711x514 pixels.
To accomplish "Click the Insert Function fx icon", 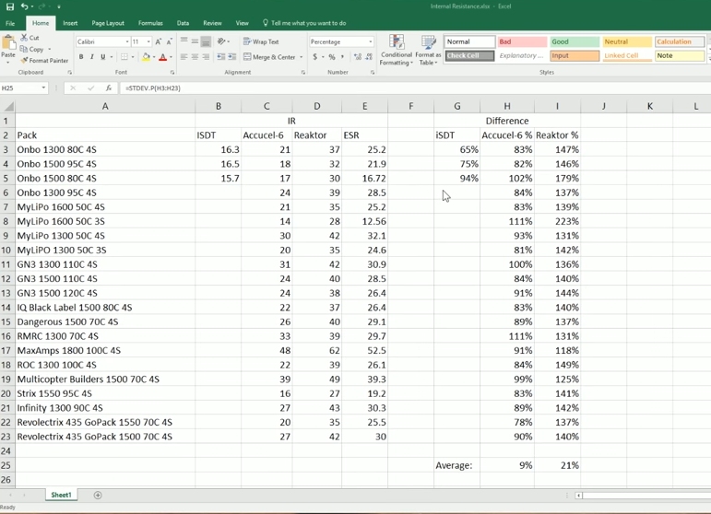I will (x=109, y=88).
